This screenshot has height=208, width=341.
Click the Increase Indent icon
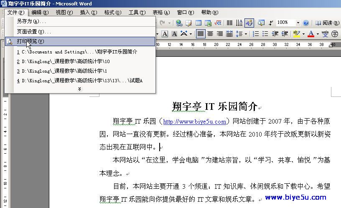click(285, 34)
